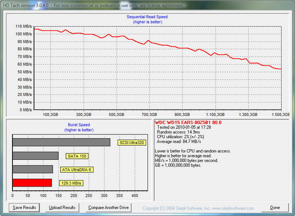Open Compare Another Drive
The image size is (295, 216).
point(108,208)
